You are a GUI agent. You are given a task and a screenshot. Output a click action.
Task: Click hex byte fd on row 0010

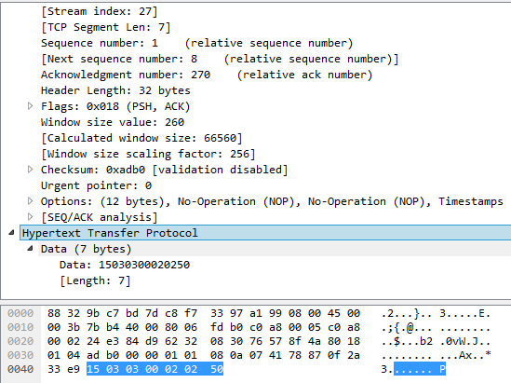pos(217,327)
